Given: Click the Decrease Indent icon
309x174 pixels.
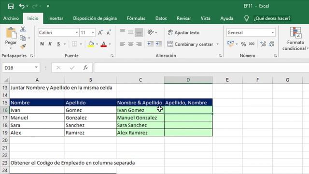Looking at the screenshot, I should click(x=151, y=44).
